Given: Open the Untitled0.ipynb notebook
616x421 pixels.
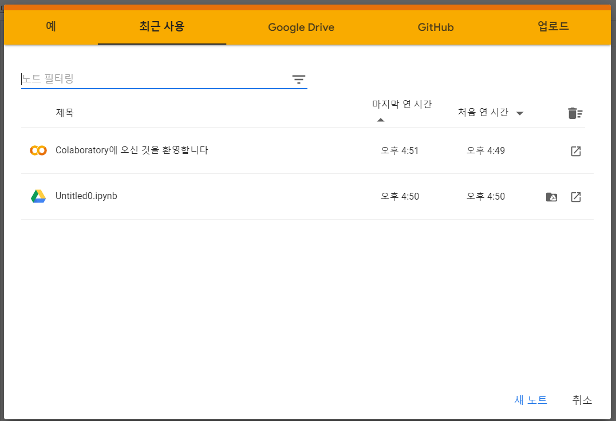Looking at the screenshot, I should 86,196.
